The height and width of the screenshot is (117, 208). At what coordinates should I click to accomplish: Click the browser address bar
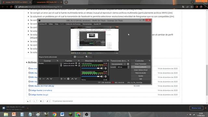98,7
